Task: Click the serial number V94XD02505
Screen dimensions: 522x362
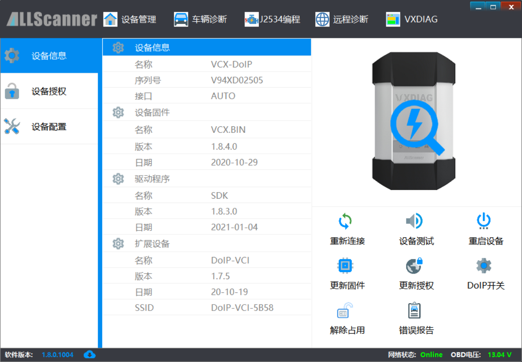Action: click(x=237, y=80)
